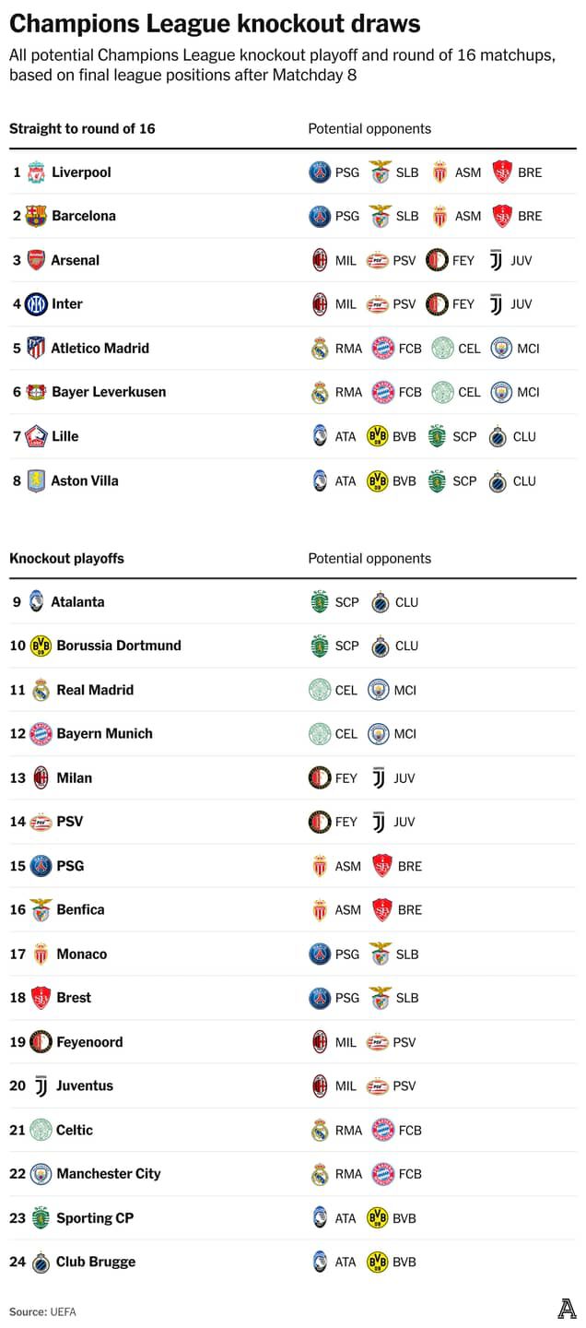Screen dimensions: 586x1328
Task: Click the Atletico Madrid crest in row 5
Action: tap(36, 348)
